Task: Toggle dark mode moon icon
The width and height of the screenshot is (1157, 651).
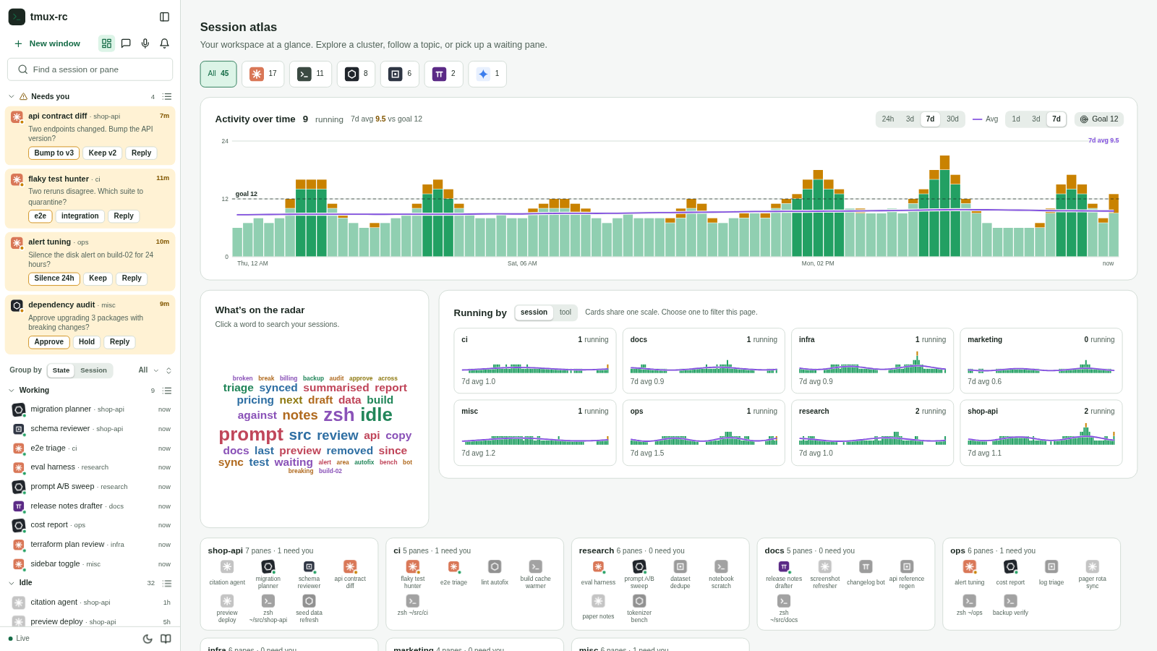Action: (148, 639)
